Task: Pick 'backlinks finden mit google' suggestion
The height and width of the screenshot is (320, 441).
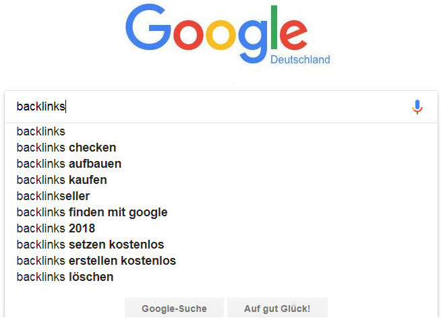Action: (92, 212)
